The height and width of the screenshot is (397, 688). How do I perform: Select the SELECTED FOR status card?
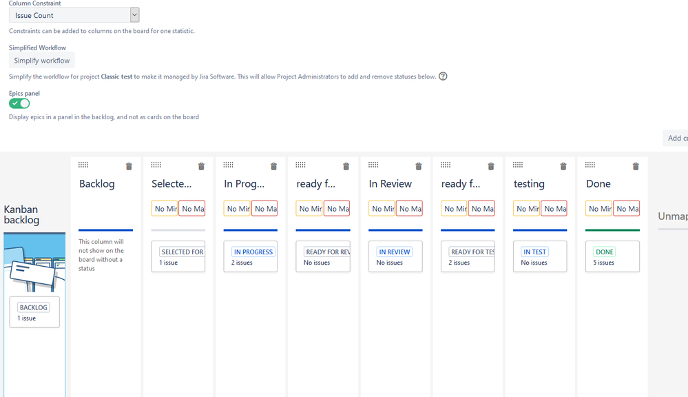pyautogui.click(x=178, y=256)
